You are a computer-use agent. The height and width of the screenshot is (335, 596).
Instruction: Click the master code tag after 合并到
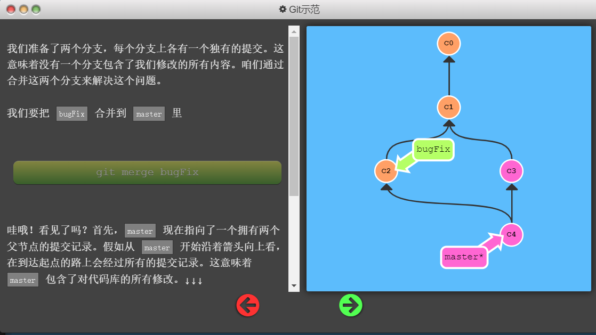(149, 114)
